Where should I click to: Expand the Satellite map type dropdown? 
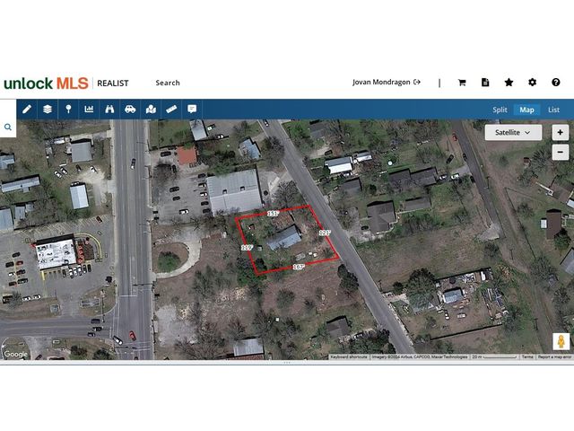click(513, 132)
